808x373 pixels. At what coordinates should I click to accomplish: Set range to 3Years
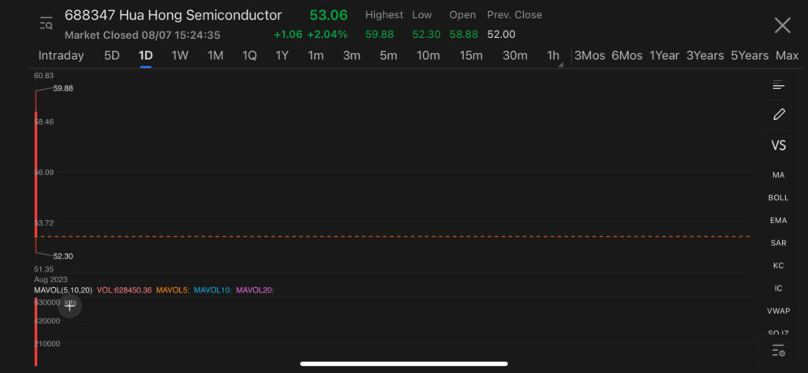tap(705, 56)
